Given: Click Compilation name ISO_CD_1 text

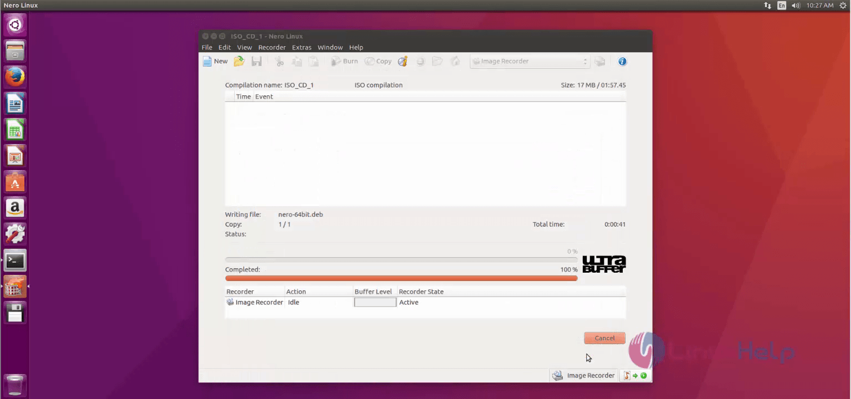Looking at the screenshot, I should tap(269, 85).
